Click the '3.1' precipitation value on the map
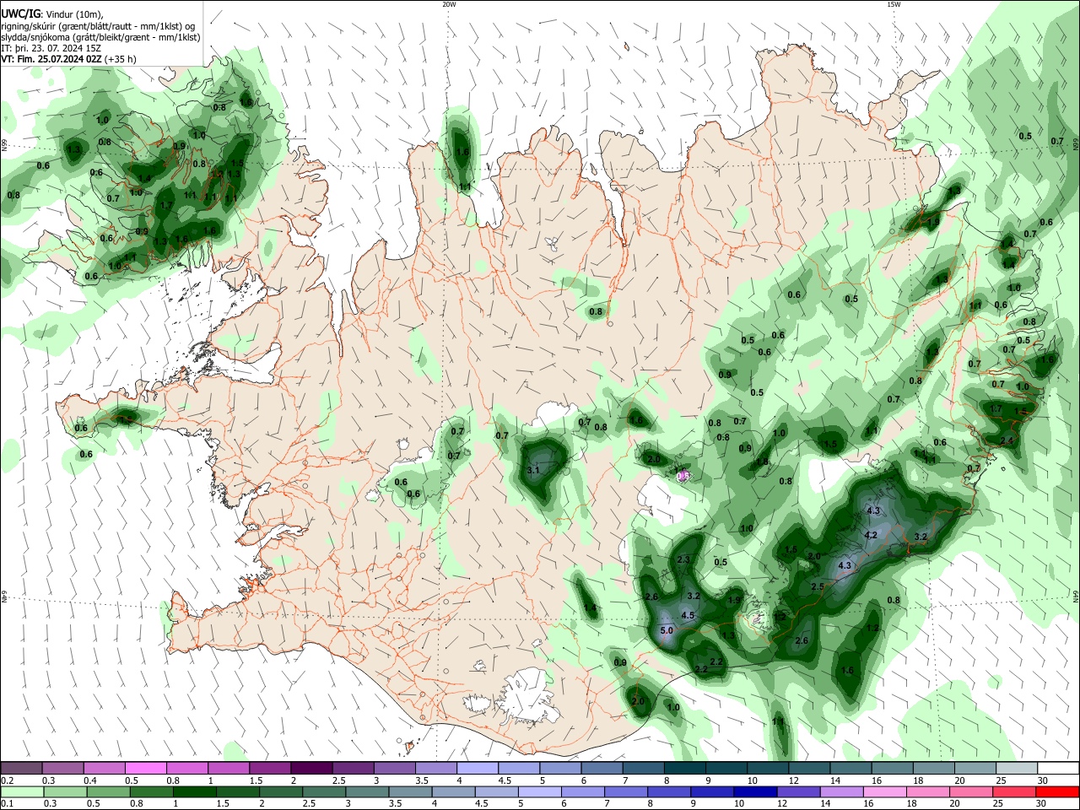This screenshot has width=1080, height=810. [x=533, y=470]
